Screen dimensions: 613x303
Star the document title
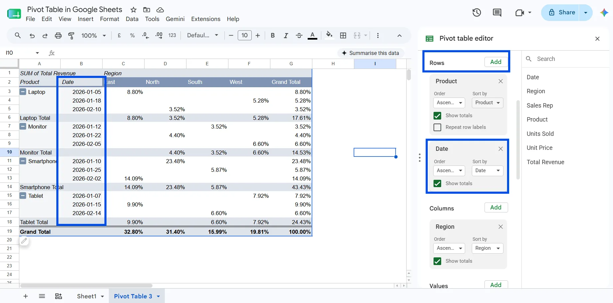coord(134,10)
